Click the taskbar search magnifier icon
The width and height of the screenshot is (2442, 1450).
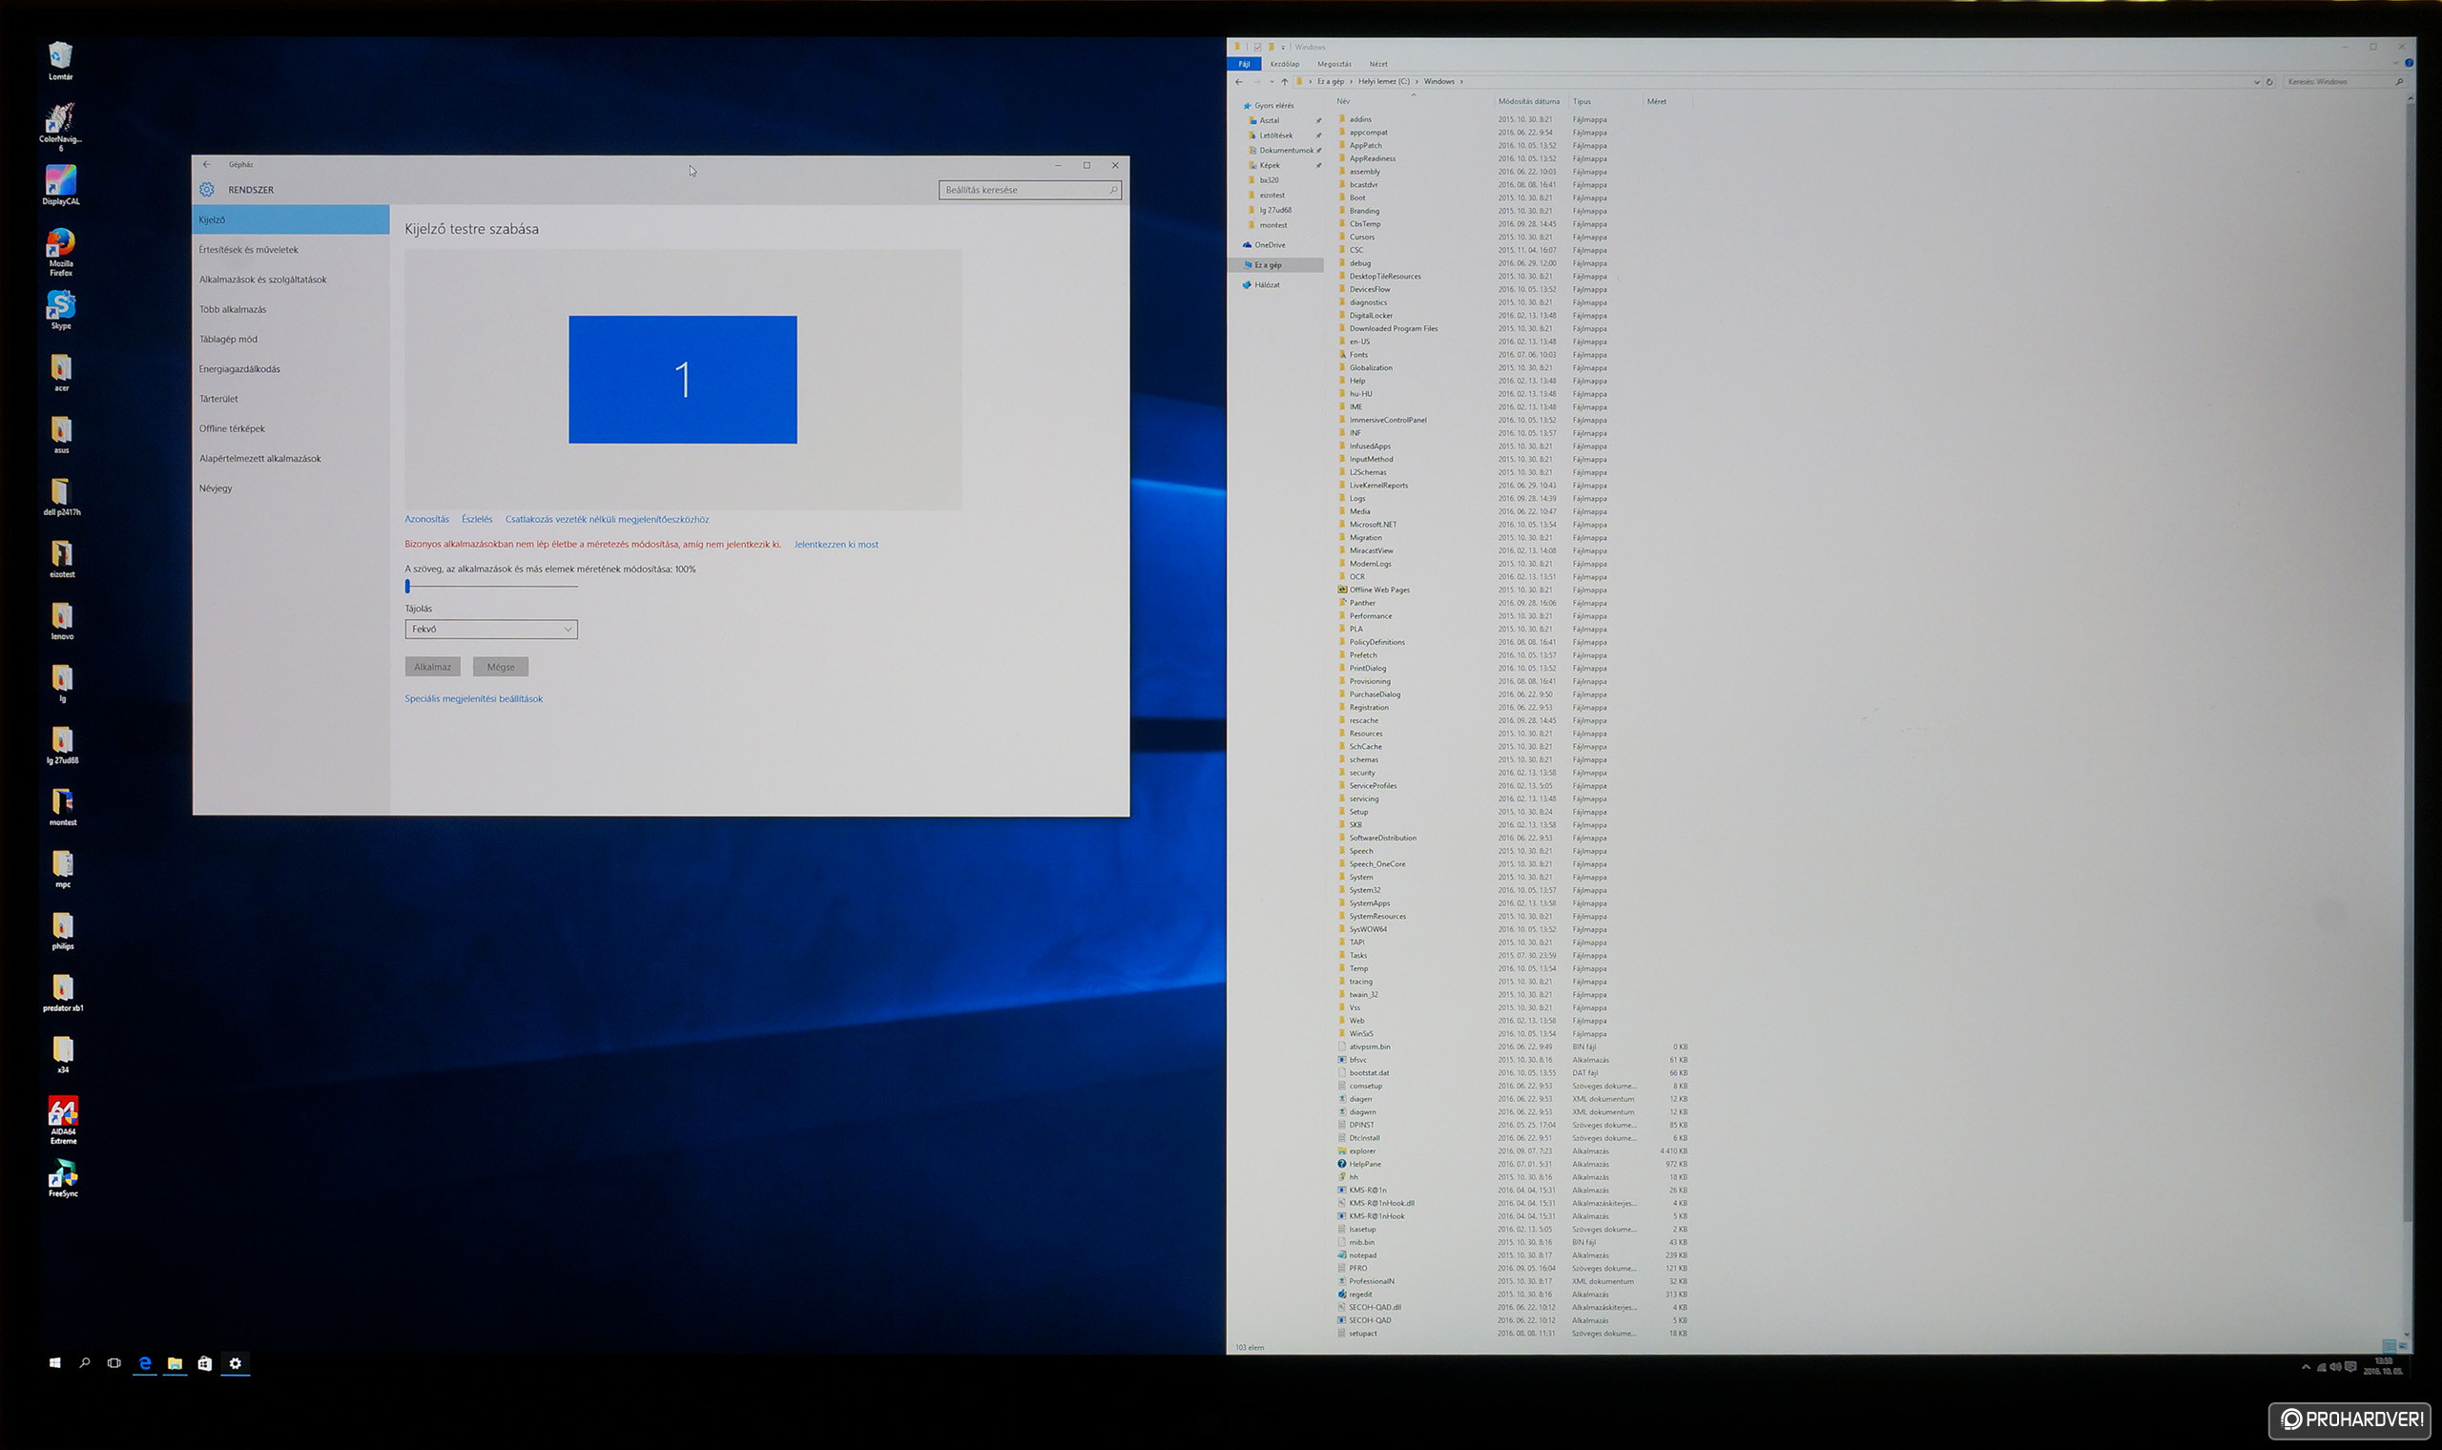[85, 1363]
